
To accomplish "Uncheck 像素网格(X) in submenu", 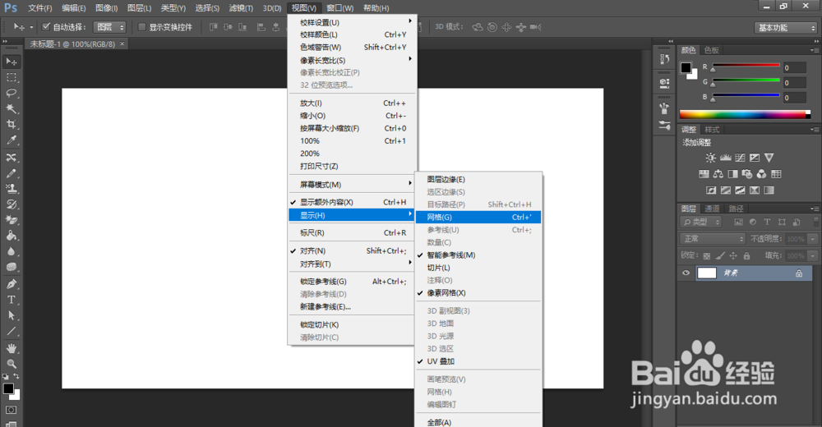I will (x=478, y=293).
